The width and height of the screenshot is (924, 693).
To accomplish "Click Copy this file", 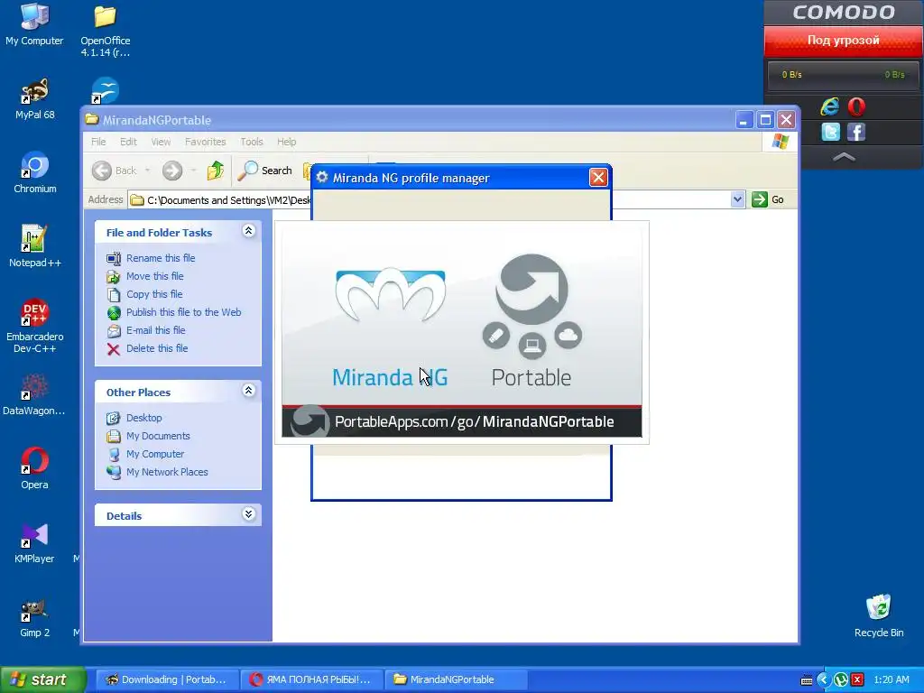I will (x=144, y=295).
